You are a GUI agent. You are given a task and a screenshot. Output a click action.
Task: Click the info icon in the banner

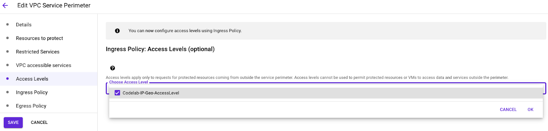(117, 31)
